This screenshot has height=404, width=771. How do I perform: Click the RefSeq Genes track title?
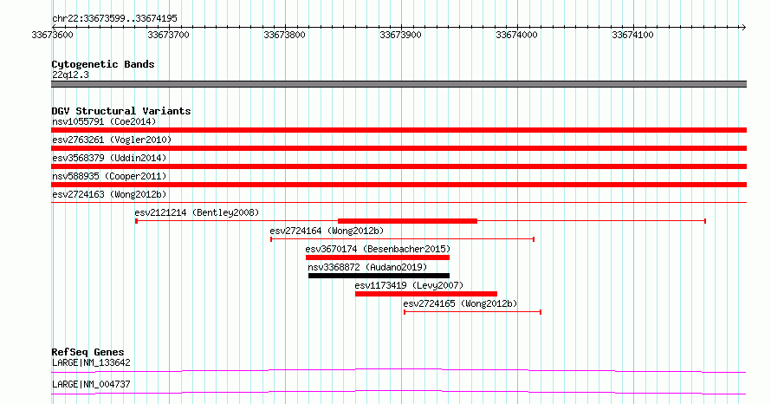click(88, 352)
